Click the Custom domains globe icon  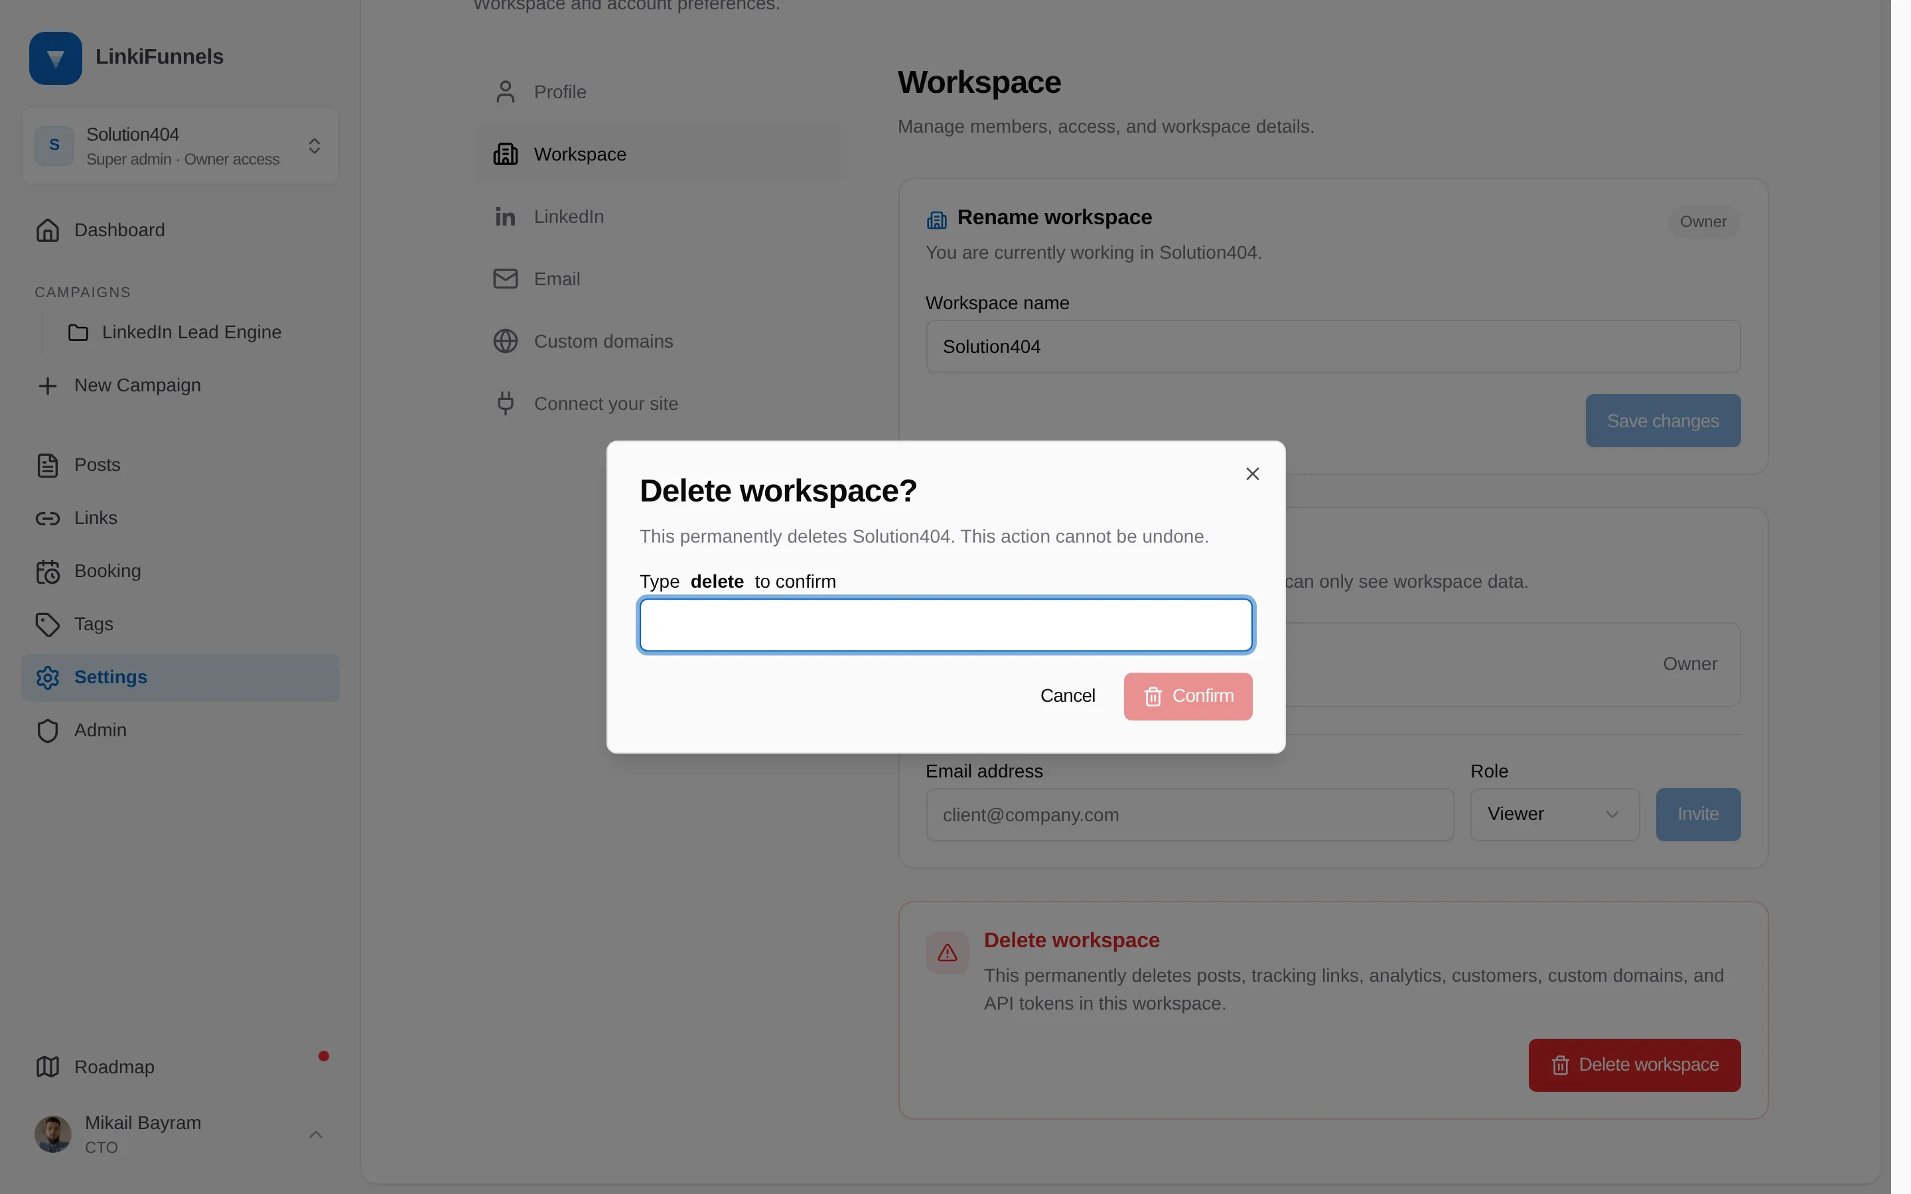point(506,341)
